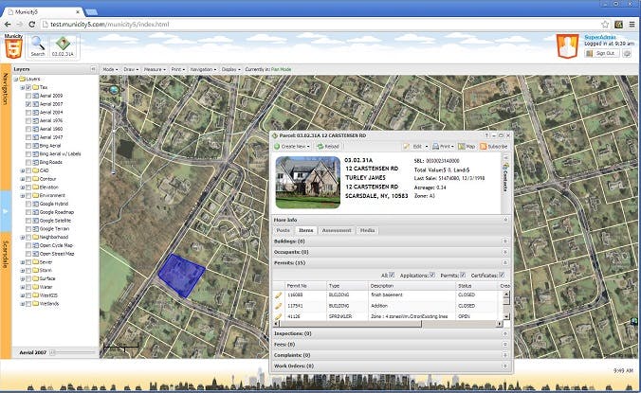Open the 03.02.31A parcel shortcut icon
Image resolution: width=641 pixels, height=393 pixels.
[x=63, y=44]
